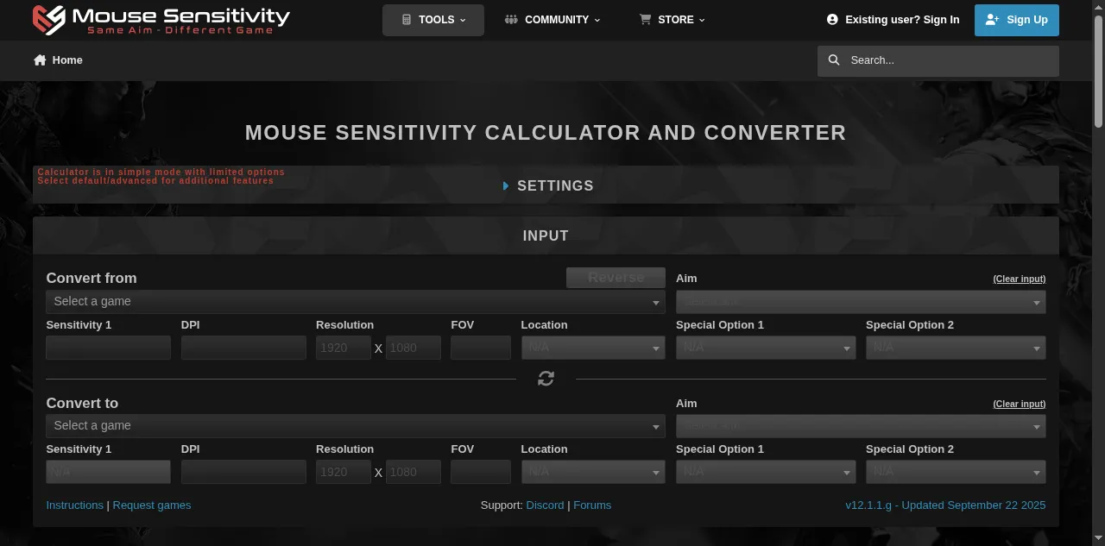Viewport: 1105px width, 546px height.
Task: Open Convert to Aim dropdown
Action: pos(861,426)
